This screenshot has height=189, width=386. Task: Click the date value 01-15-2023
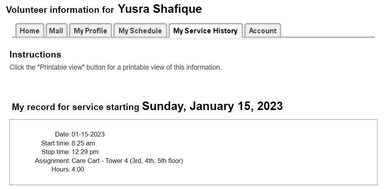(88, 134)
